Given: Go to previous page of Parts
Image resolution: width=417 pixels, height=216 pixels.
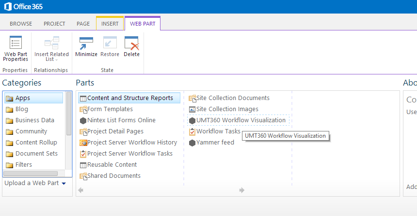Looking at the screenshot, I should (x=80, y=190).
